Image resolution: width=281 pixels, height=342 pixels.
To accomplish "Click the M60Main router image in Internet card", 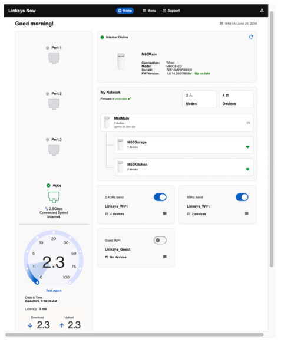I will click(x=121, y=61).
